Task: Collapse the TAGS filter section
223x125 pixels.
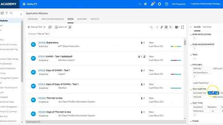Action: [191, 55]
